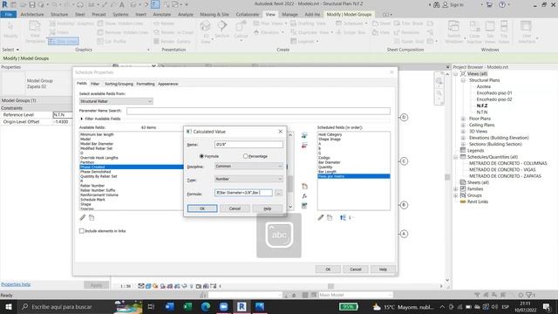The image size is (558, 314).
Task: Switch to the Filter tab
Action: point(95,84)
